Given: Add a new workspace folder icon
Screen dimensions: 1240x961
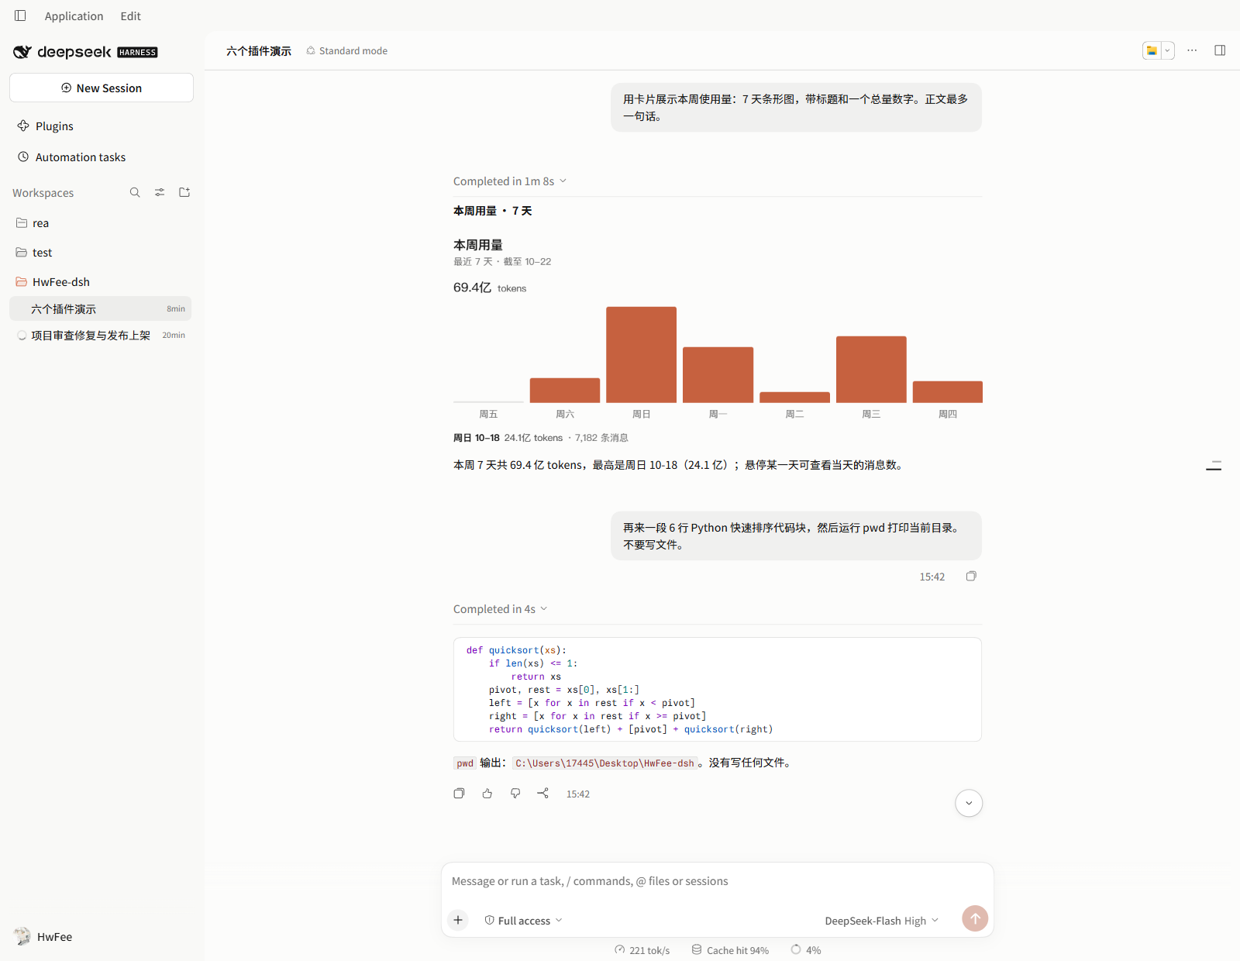Looking at the screenshot, I should point(184,192).
